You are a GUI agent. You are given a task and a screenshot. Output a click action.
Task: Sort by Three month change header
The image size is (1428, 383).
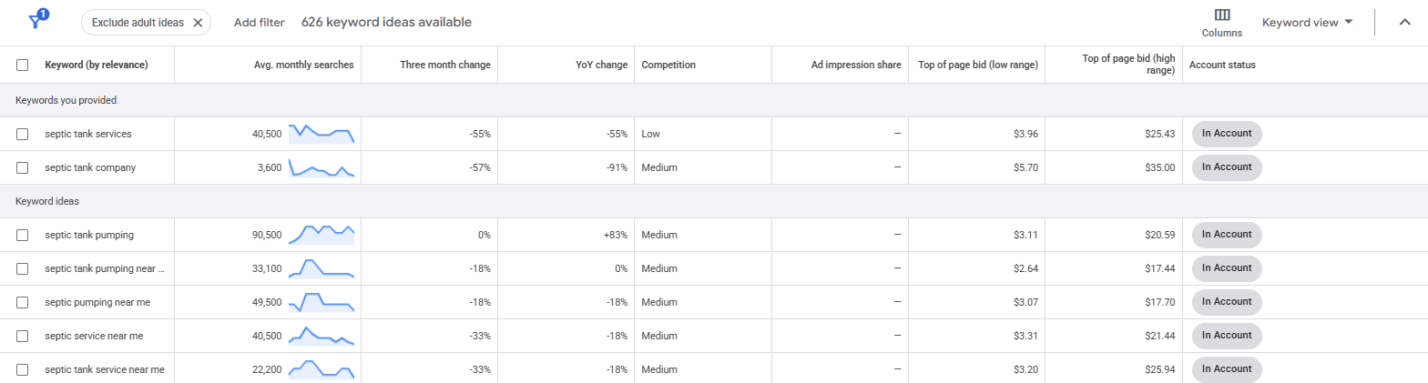point(444,66)
